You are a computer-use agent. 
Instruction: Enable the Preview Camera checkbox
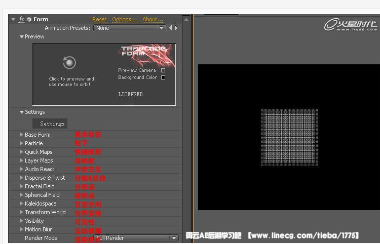click(163, 70)
